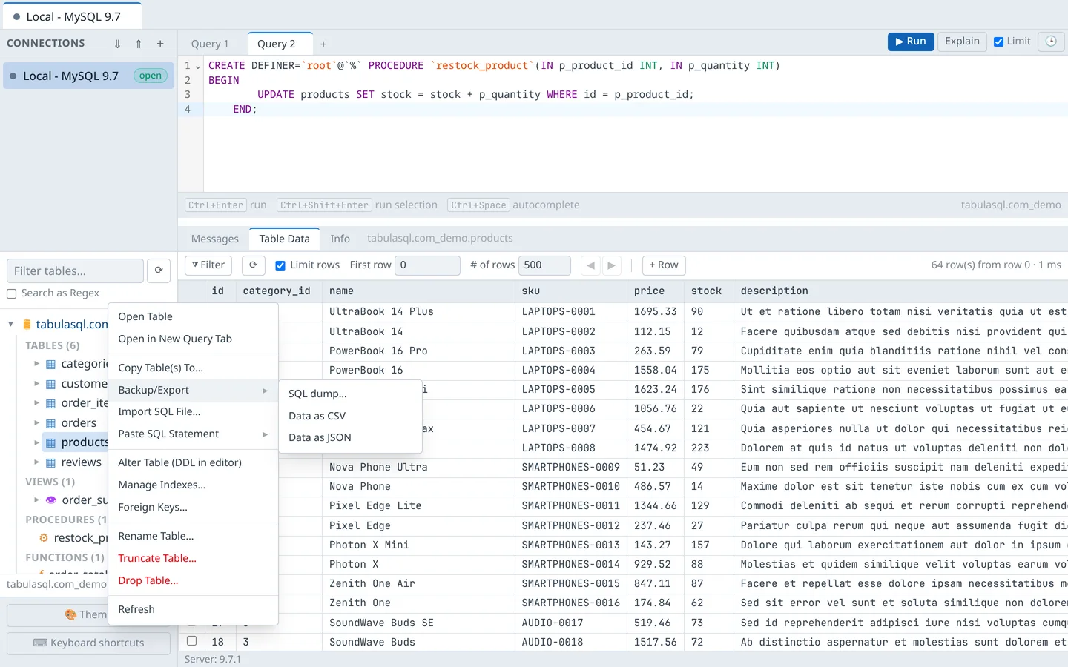Click the number of rows field showing 500

pos(545,265)
